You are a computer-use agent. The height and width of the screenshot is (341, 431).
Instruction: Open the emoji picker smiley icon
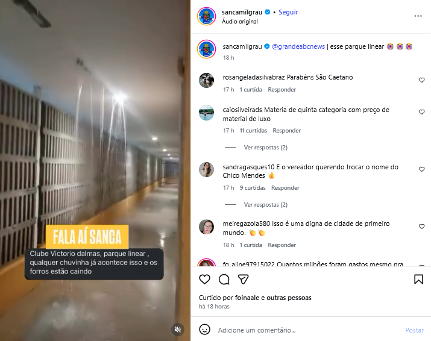point(204,330)
